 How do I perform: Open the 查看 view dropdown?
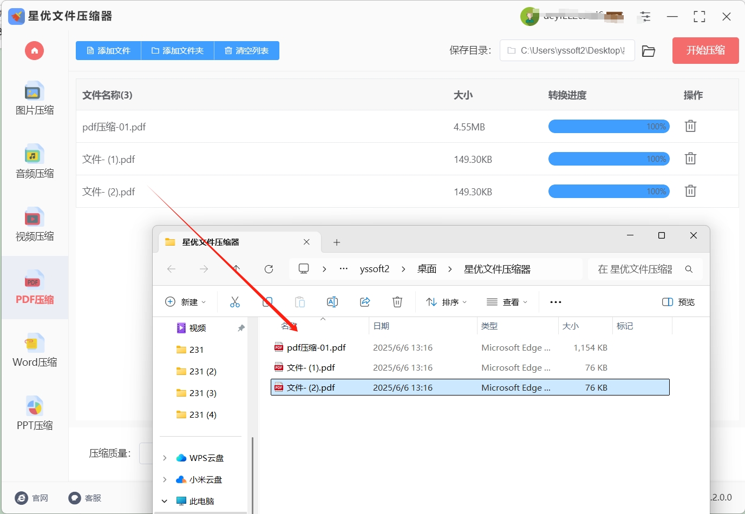click(507, 302)
